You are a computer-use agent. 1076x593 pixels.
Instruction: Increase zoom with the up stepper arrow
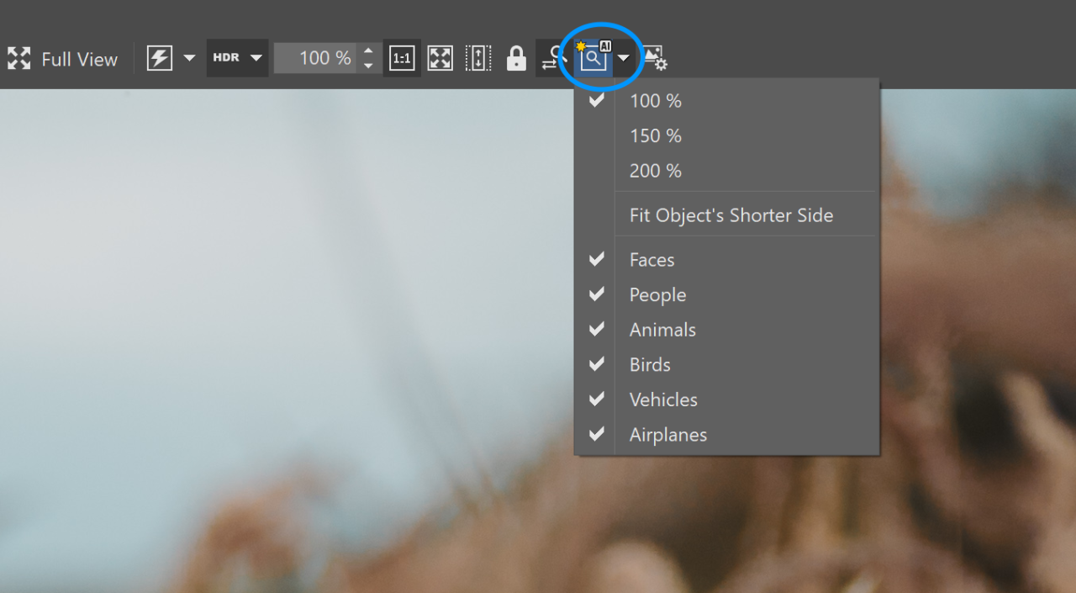tap(368, 51)
